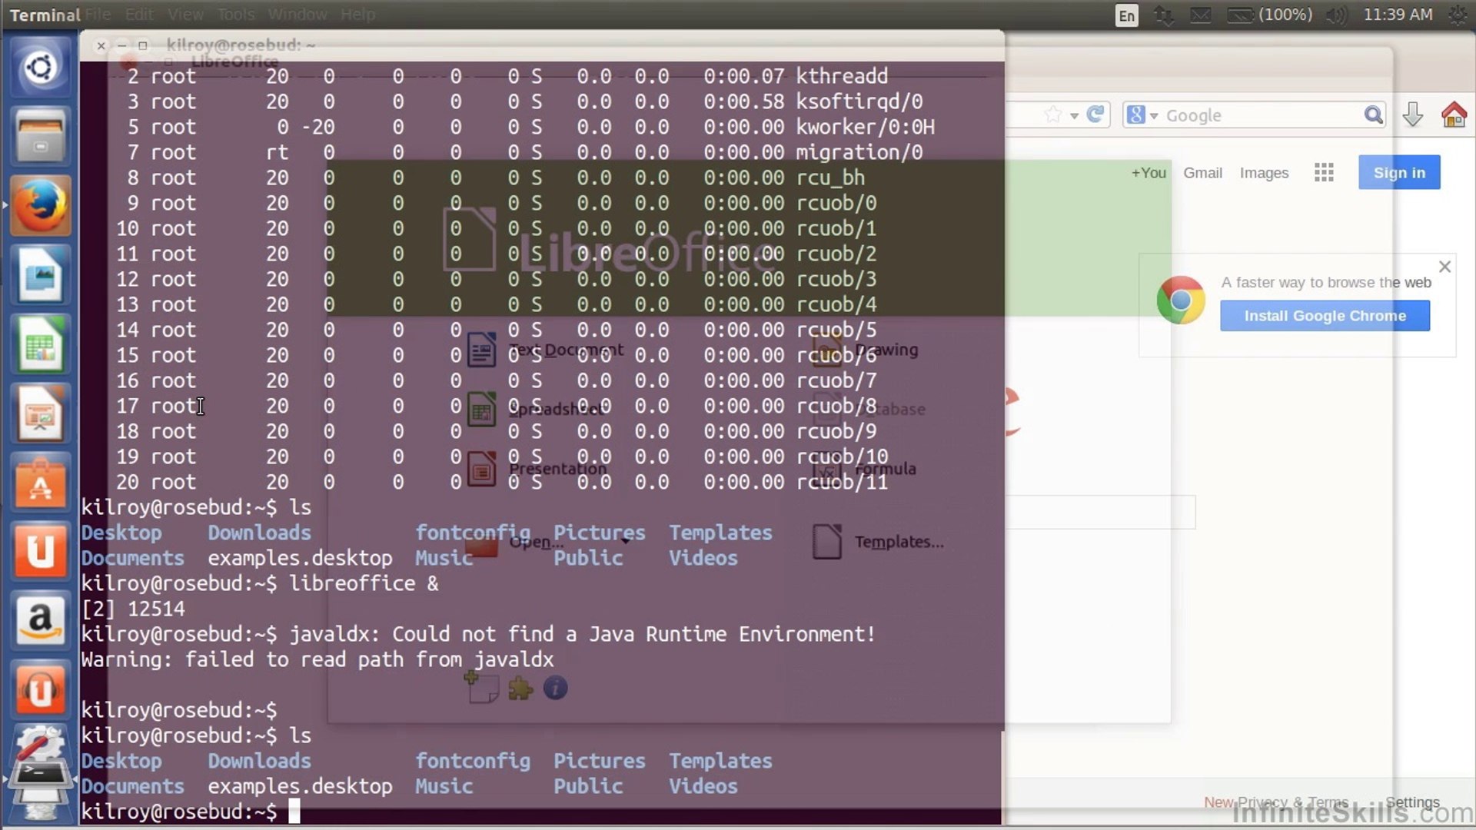The image size is (1476, 830).
Task: Click the '[2] 12514' job output
Action: (x=133, y=609)
